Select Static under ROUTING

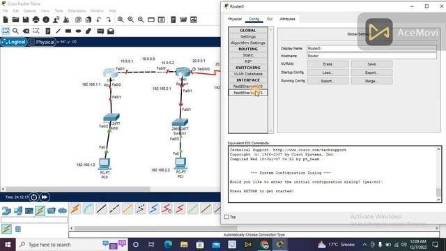pyautogui.click(x=248, y=55)
